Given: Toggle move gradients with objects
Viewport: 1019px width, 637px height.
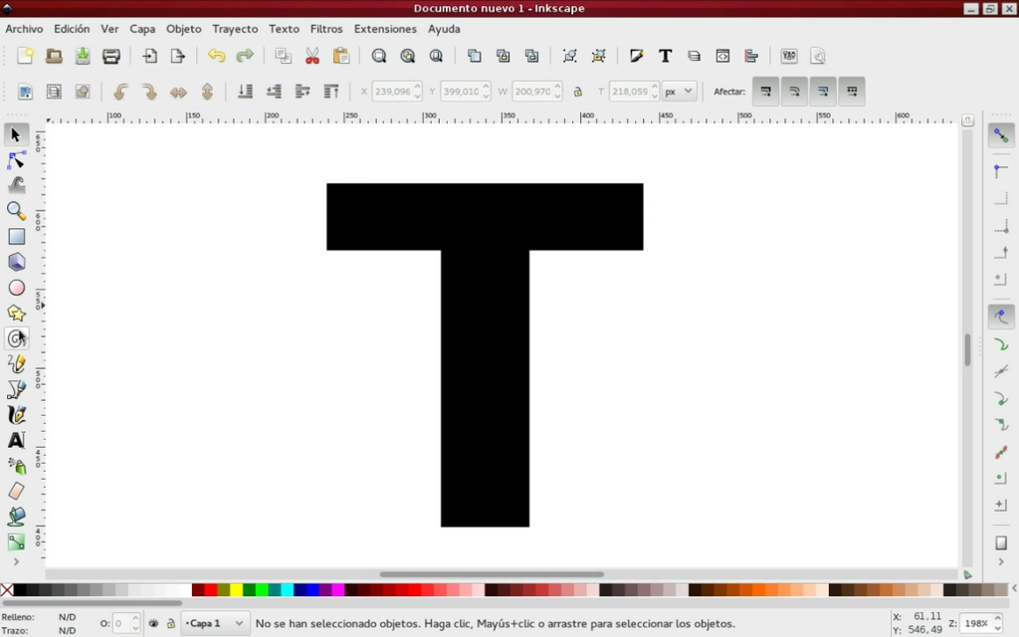Looking at the screenshot, I should 823,92.
